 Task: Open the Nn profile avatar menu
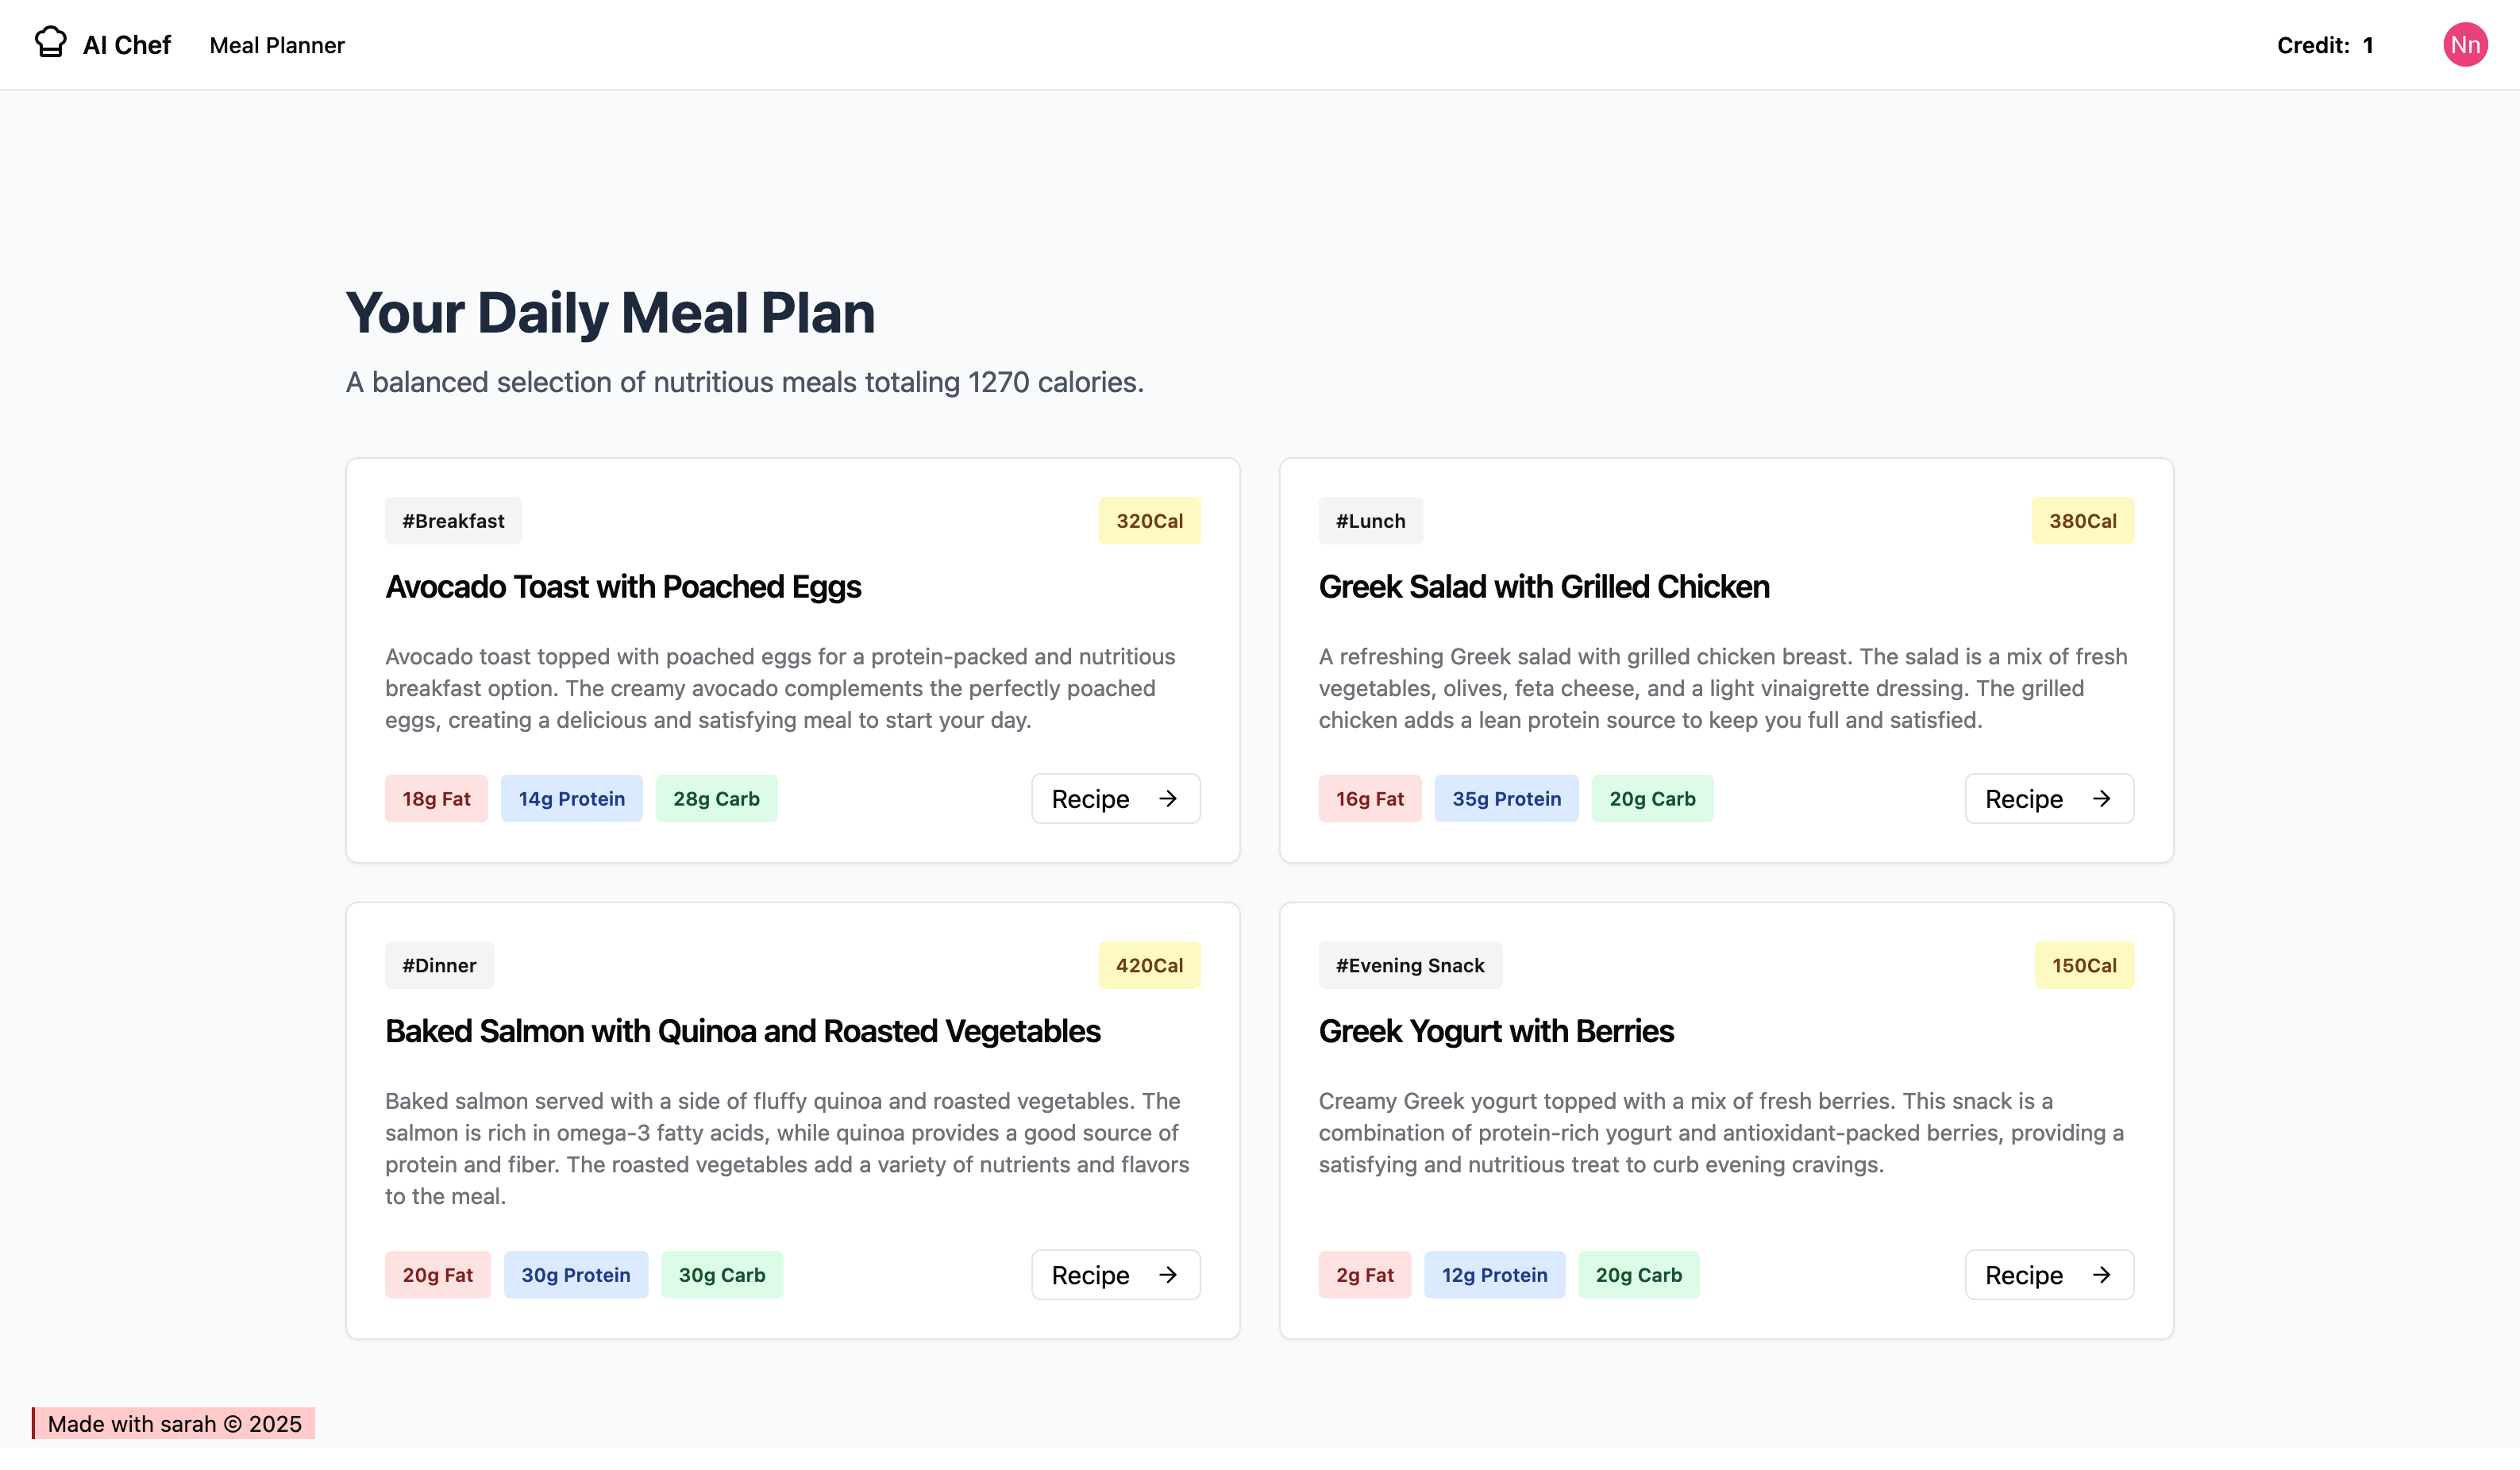point(2465,44)
